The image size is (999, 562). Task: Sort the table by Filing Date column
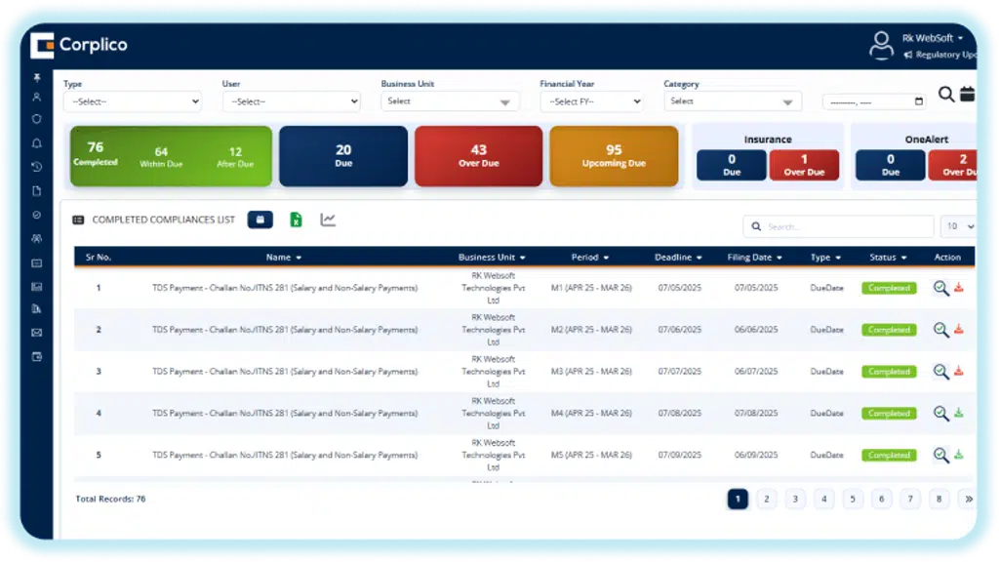click(754, 258)
